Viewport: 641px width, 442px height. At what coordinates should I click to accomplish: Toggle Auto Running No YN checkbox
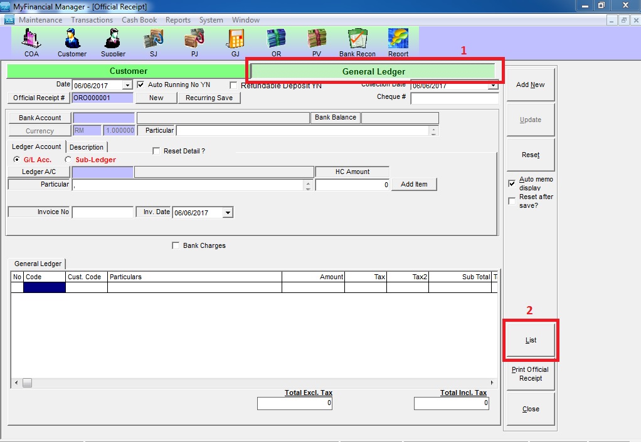[141, 85]
